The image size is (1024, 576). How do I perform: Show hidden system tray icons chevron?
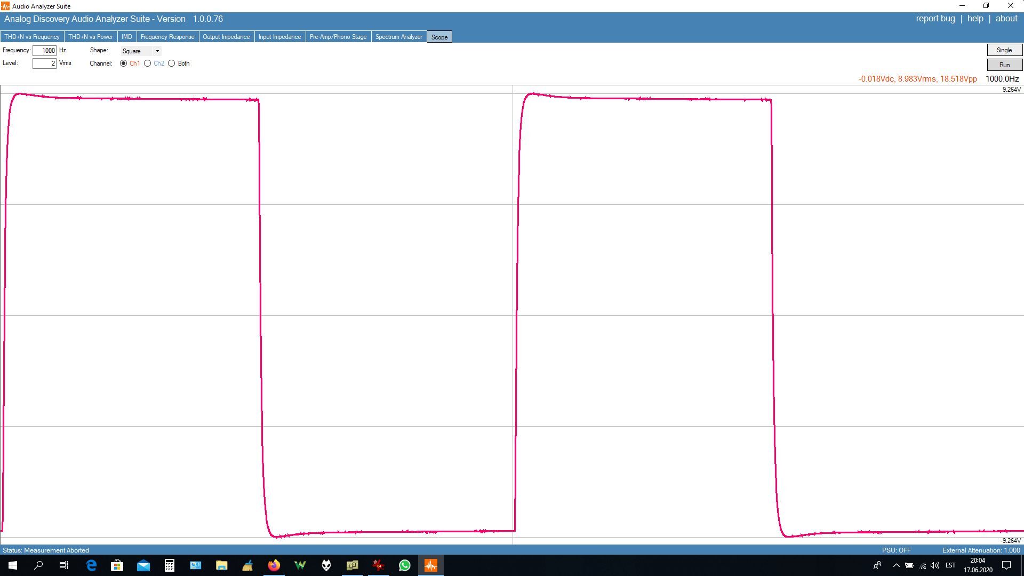[x=896, y=565]
